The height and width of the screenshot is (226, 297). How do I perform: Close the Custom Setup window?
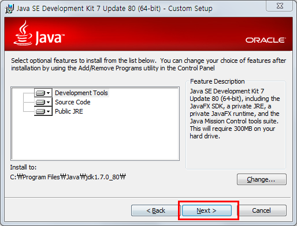click(x=280, y=6)
